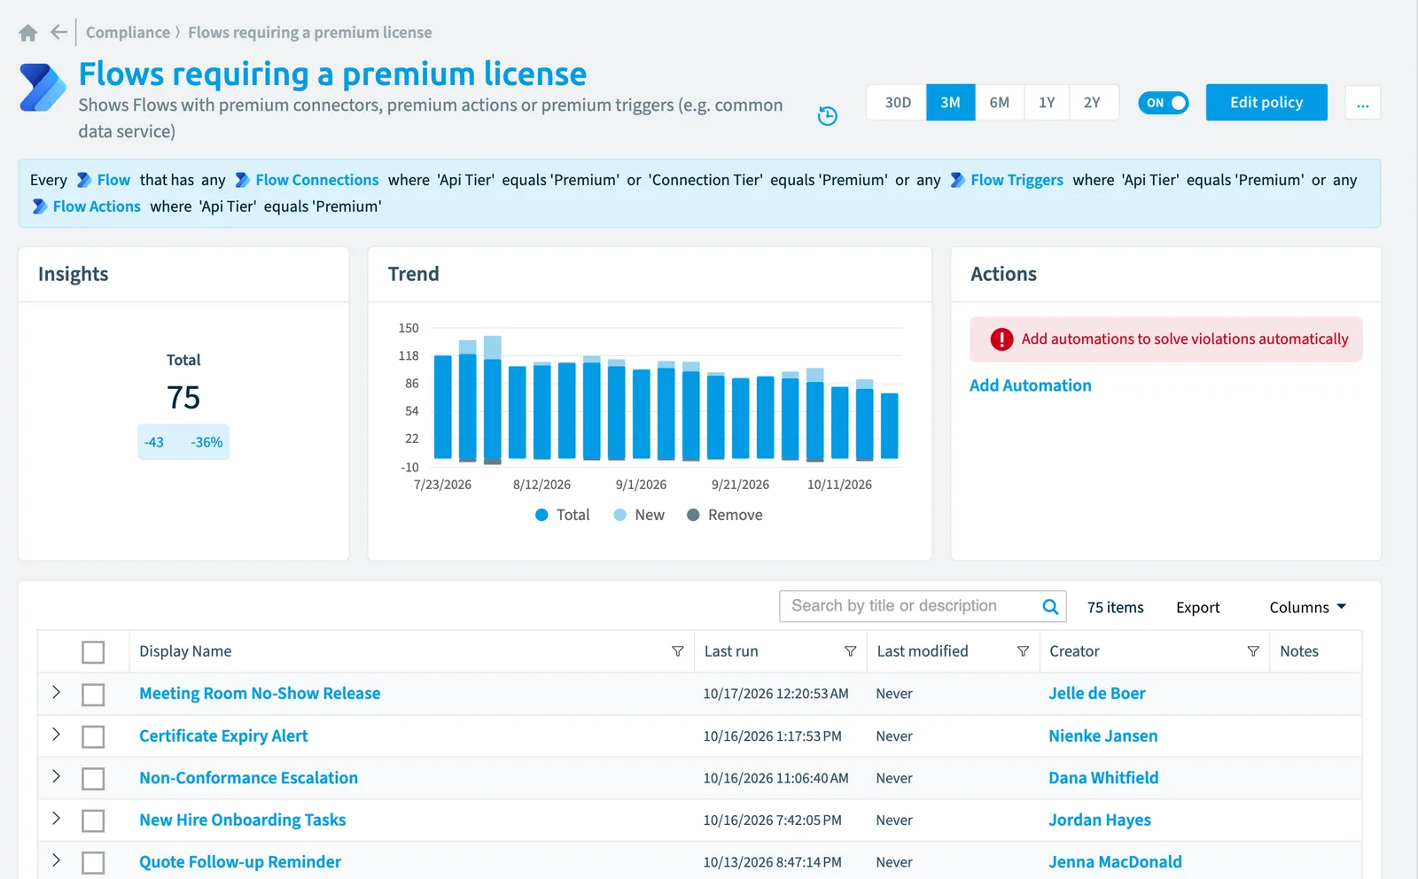Toggle the New legend marker in Trend
This screenshot has width=1418, height=879.
tap(620, 515)
